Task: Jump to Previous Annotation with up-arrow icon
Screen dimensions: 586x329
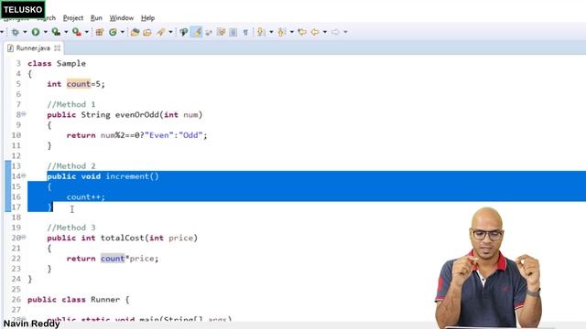Action: pyautogui.click(x=281, y=32)
